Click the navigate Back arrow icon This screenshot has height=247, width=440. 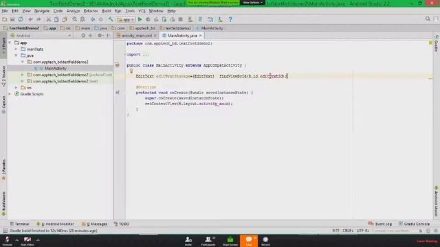[93, 19]
